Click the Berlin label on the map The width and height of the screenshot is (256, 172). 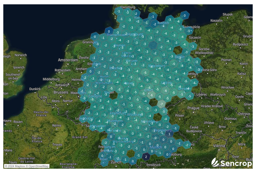coord(180,57)
